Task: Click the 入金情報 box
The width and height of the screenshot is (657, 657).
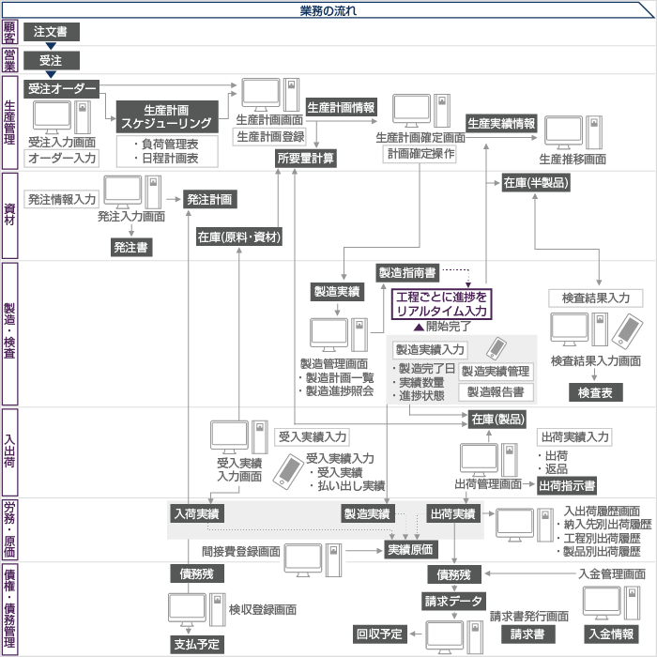Action: pos(611,634)
